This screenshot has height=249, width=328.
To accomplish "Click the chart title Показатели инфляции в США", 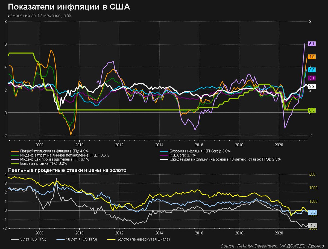I will point(69,7).
